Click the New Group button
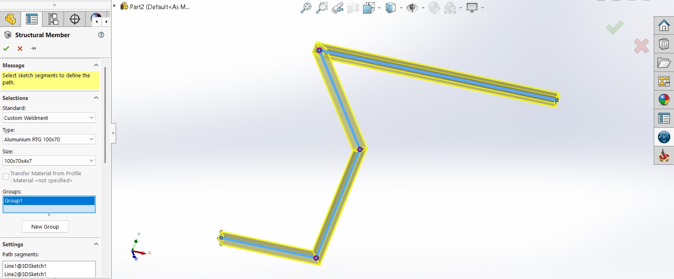 [x=45, y=227]
